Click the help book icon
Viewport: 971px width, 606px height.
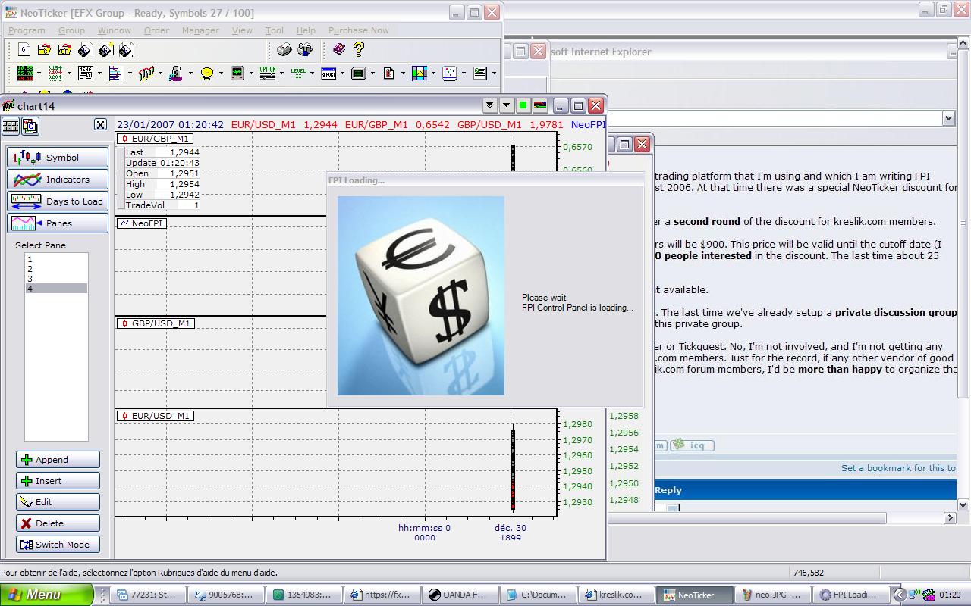(x=339, y=50)
